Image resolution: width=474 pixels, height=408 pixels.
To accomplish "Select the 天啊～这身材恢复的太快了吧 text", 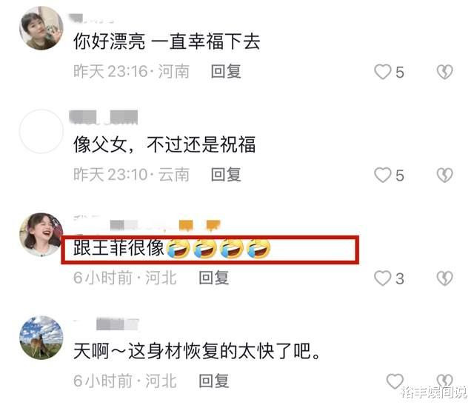I will (x=197, y=351).
